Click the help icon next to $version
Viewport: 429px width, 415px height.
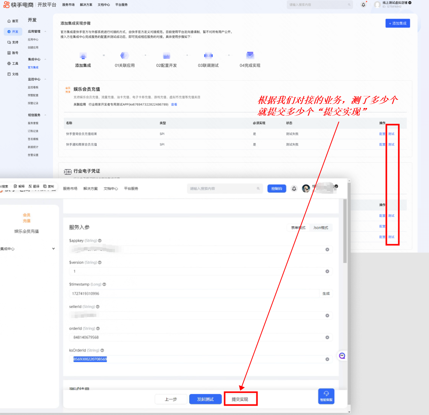pos(100,262)
